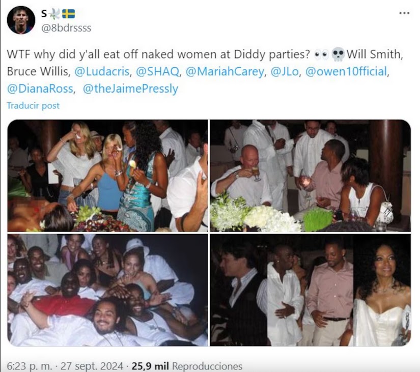
Task: Click Traducir post to translate
Action: click(33, 105)
